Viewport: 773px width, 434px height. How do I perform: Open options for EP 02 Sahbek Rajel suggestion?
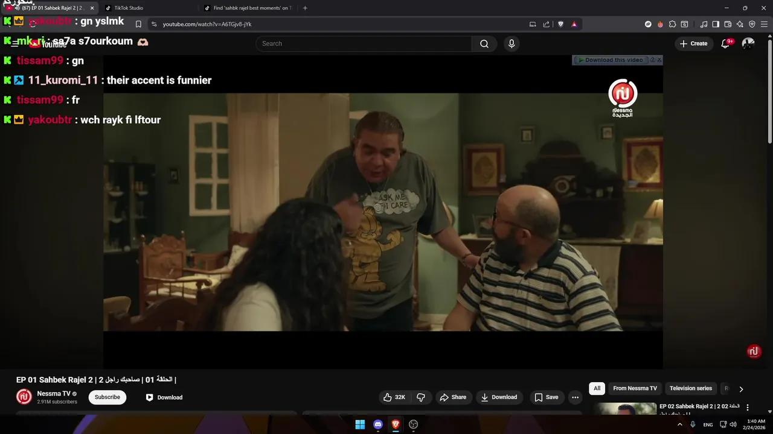(x=748, y=407)
